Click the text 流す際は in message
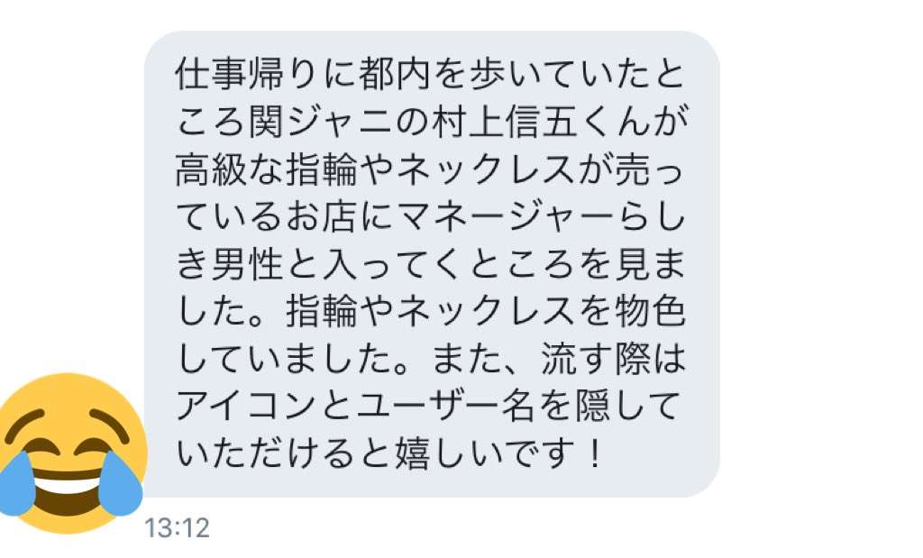The width and height of the screenshot is (923, 558). [613, 360]
